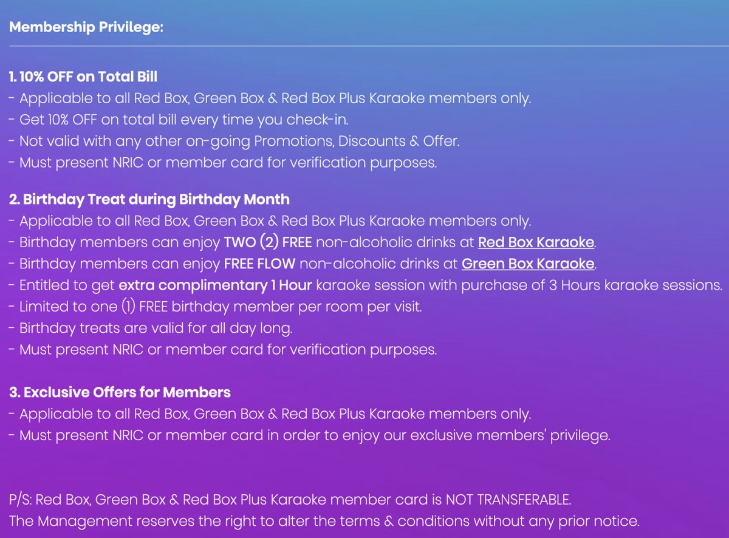Click the NOT TRANSFERABLE notice line
The width and height of the screenshot is (729, 538).
(290, 500)
